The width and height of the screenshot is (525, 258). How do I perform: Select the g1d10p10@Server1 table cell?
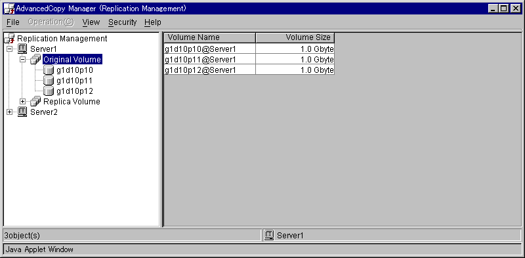click(210, 49)
